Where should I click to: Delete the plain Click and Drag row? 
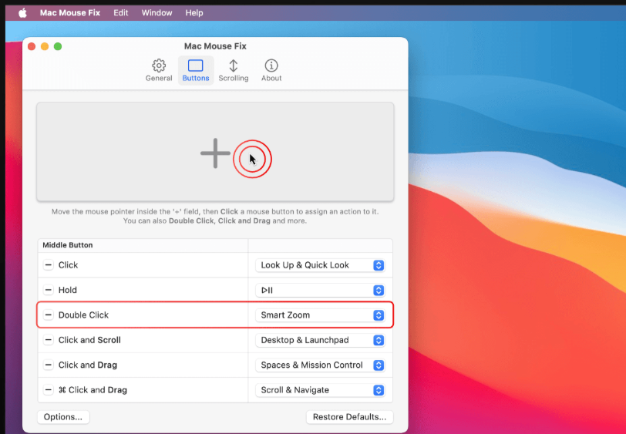[49, 365]
